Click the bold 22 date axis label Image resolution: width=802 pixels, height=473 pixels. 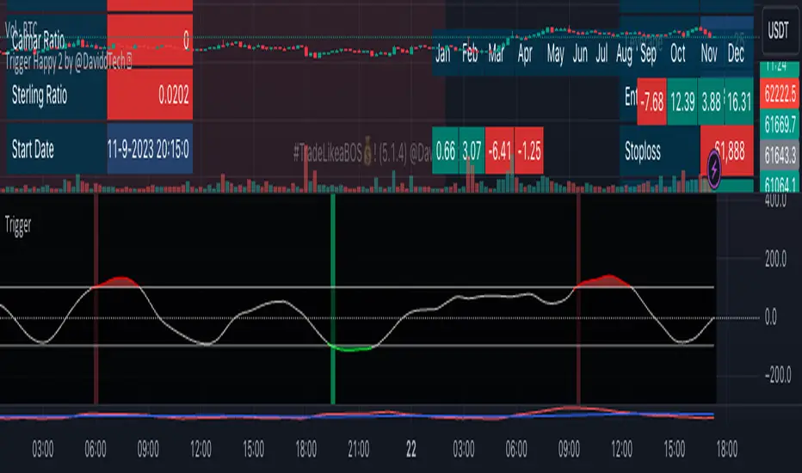(x=411, y=450)
